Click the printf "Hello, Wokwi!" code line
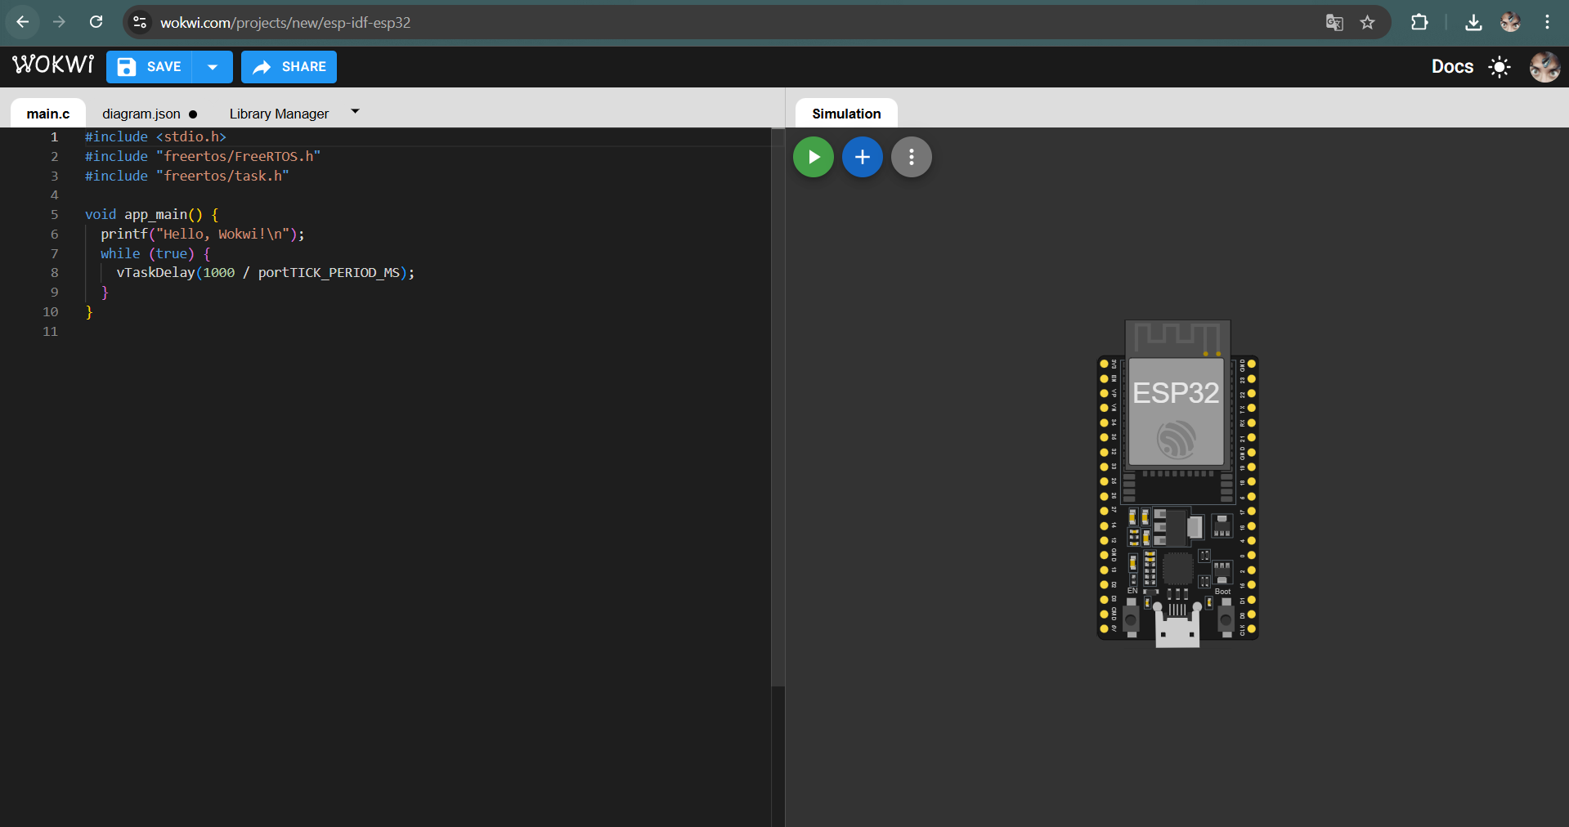Screen dimensions: 1569x827 click(x=203, y=235)
